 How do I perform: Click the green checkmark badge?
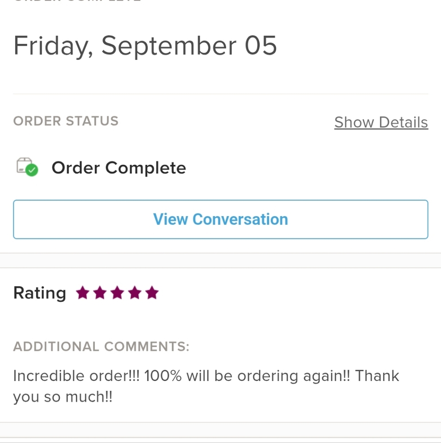click(32, 170)
